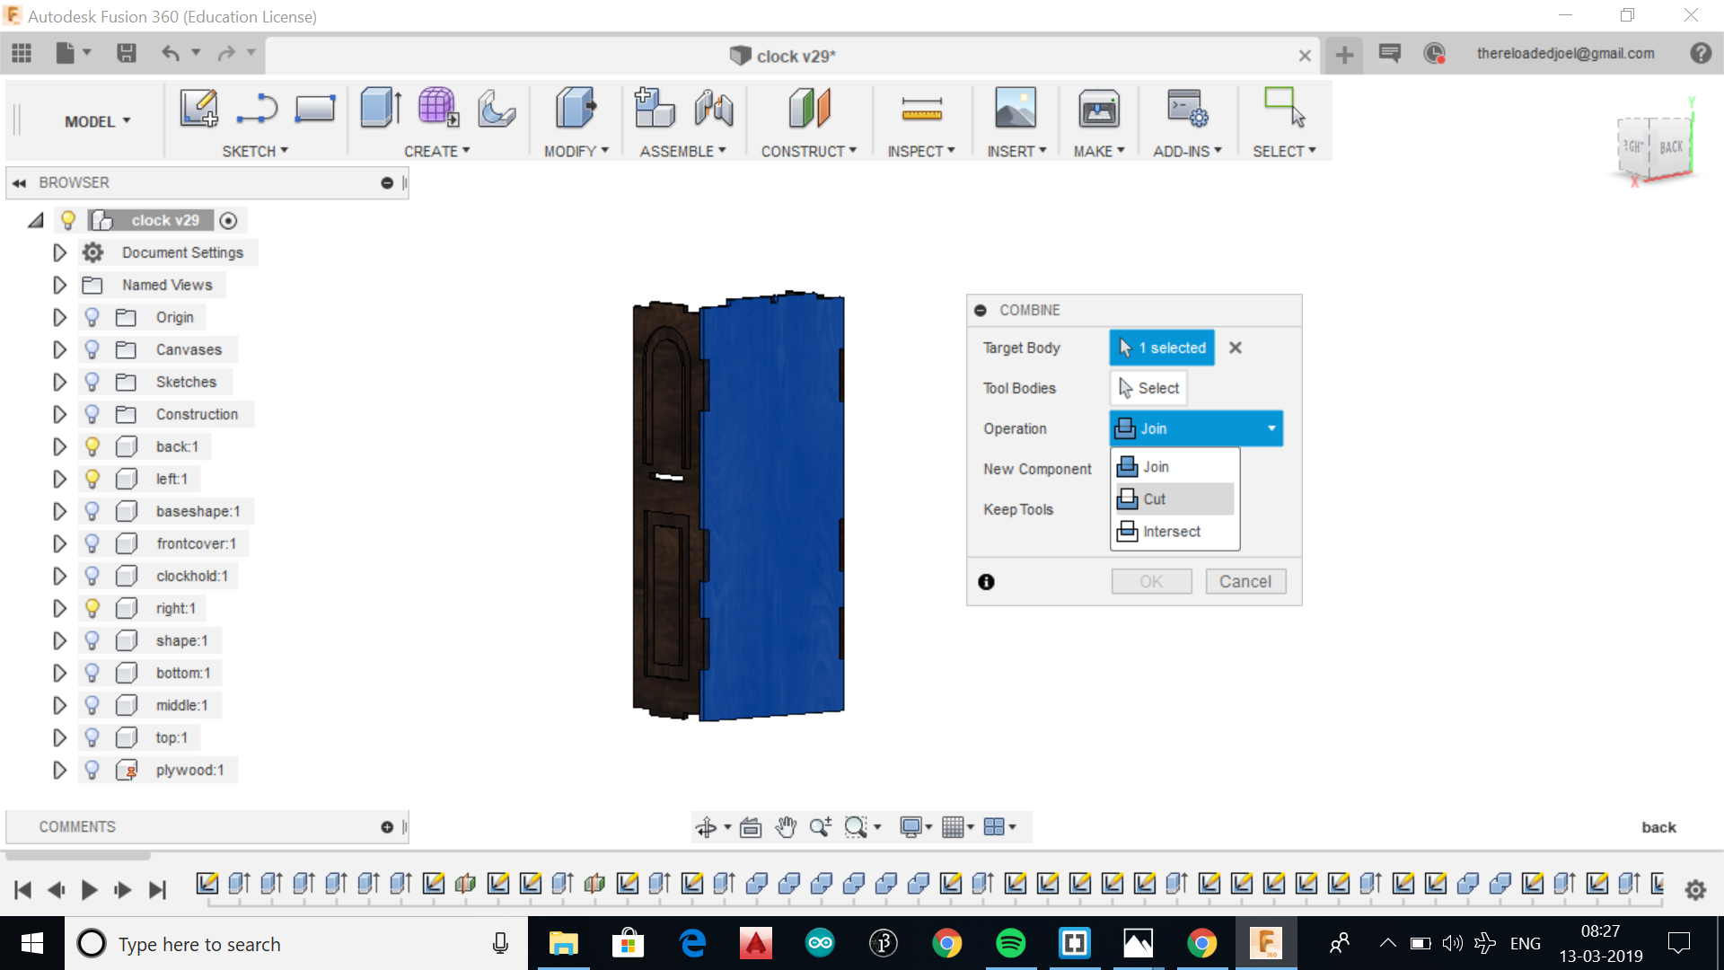Toggle visibility of back:1 component
Screen dimensions: 1724x970
[92, 446]
